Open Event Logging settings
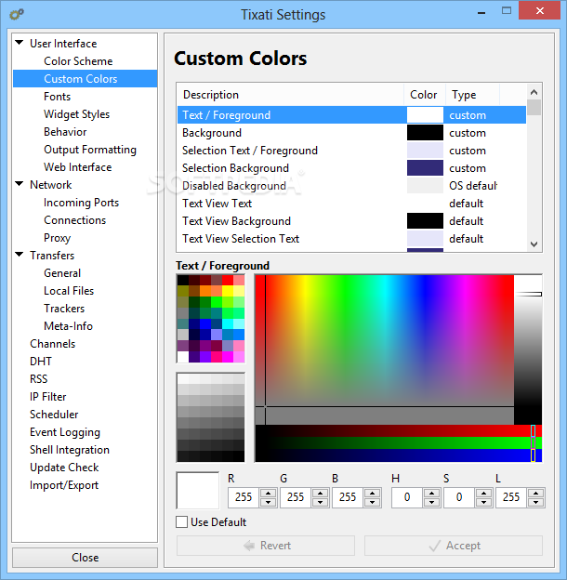The width and height of the screenshot is (567, 580). (65, 432)
